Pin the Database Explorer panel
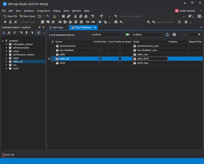This screenshot has width=204, height=164. 40,27
